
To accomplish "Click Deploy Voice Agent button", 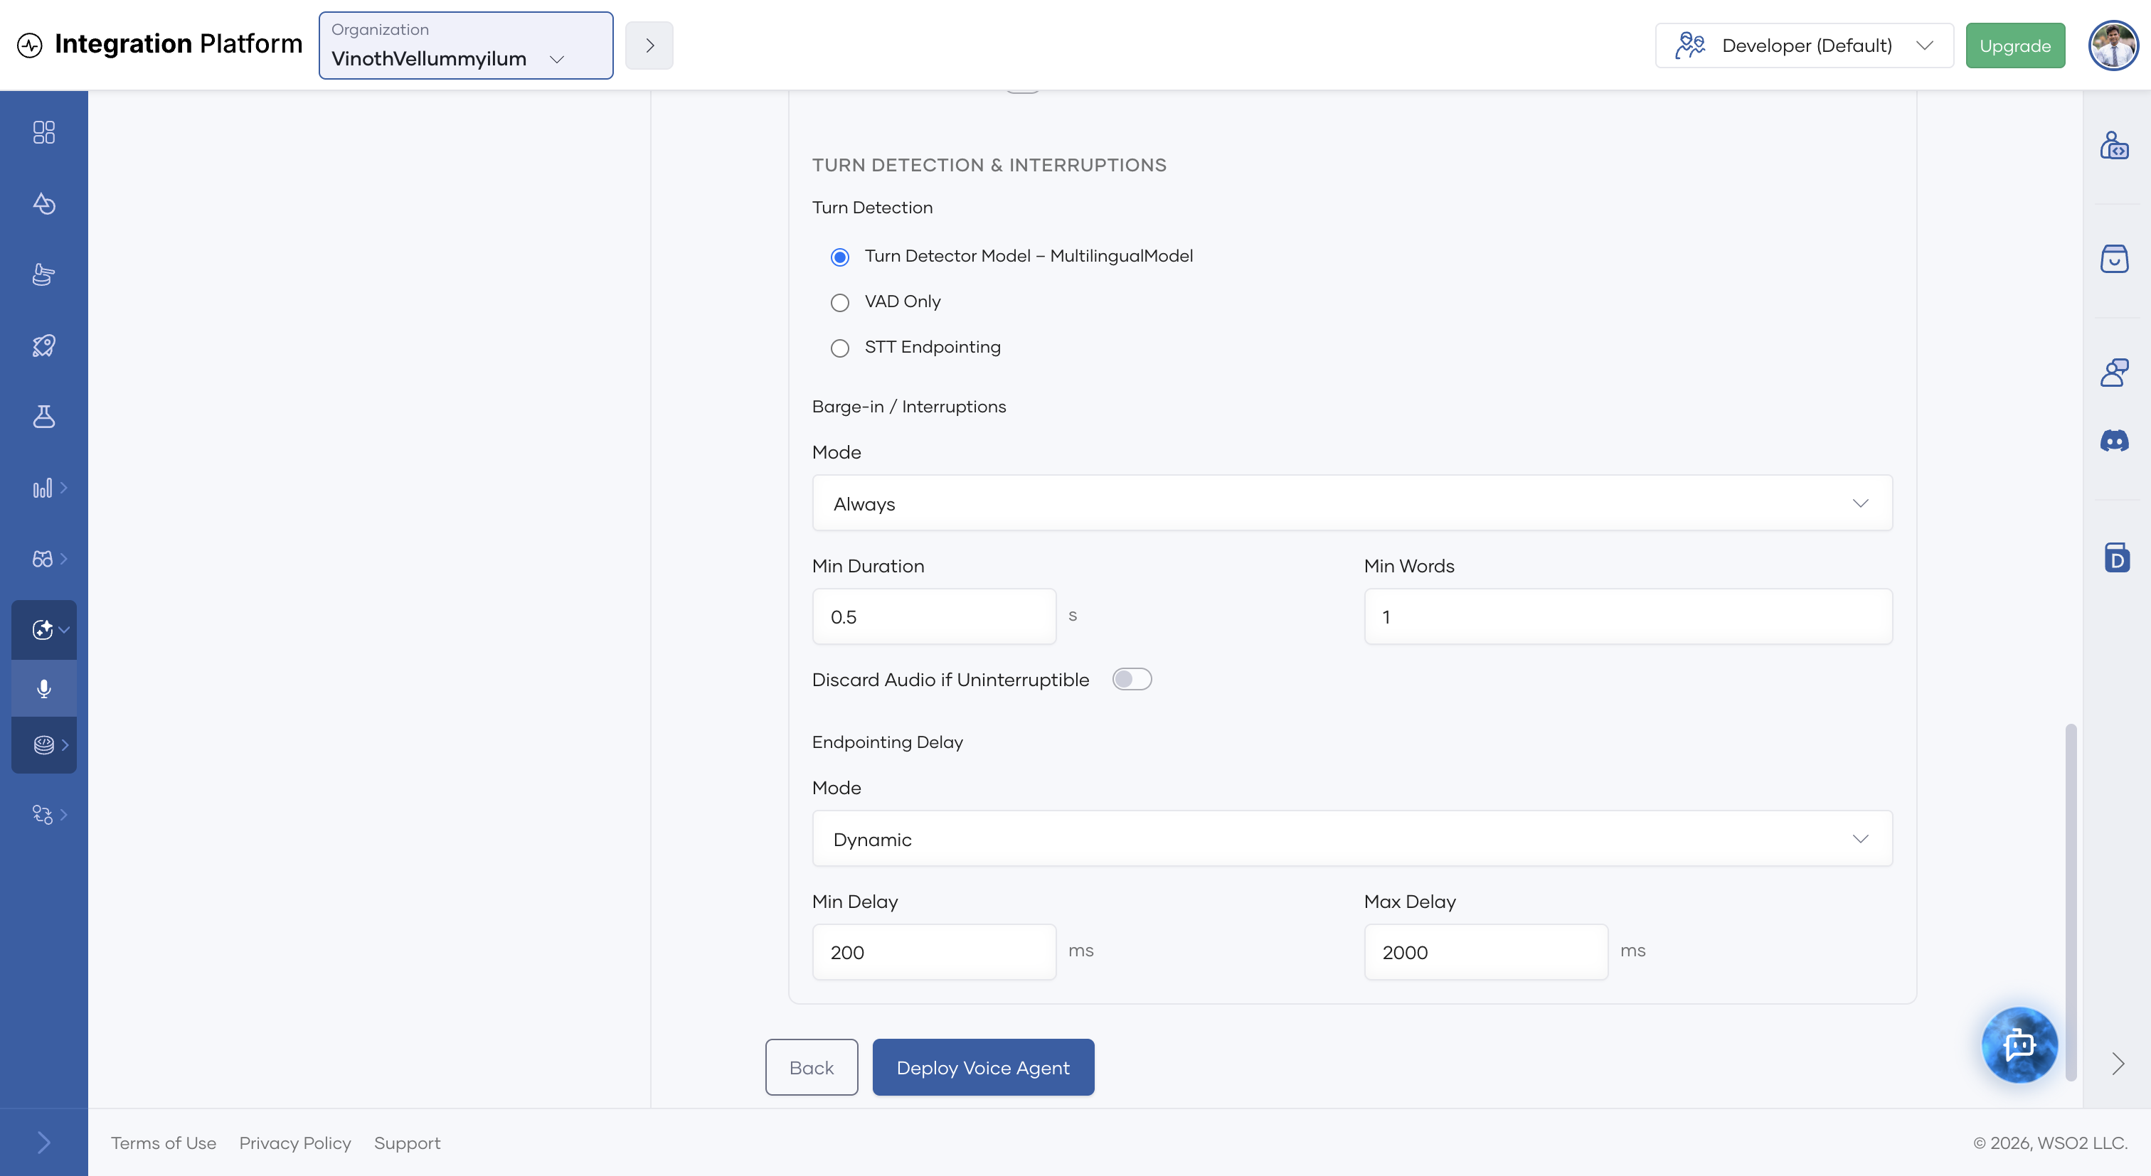I will pos(983,1067).
